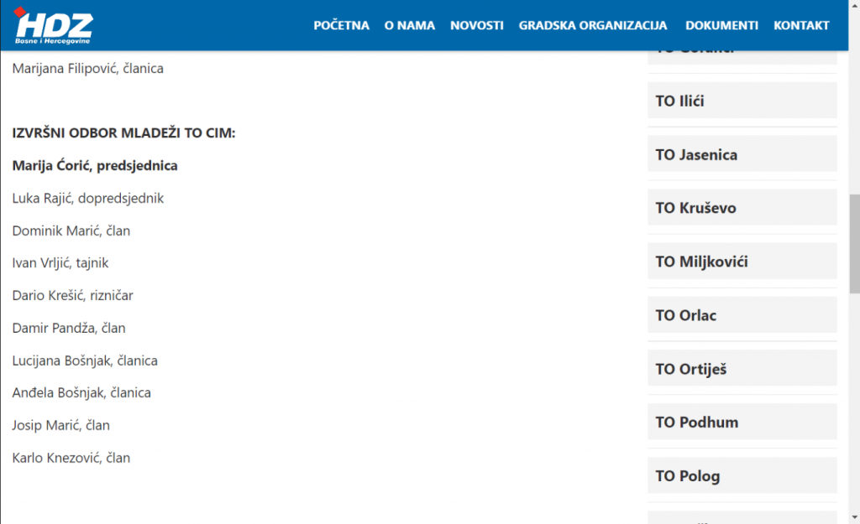Open the TO Miljkovići link
This screenshot has height=524, width=860.
[x=701, y=262]
